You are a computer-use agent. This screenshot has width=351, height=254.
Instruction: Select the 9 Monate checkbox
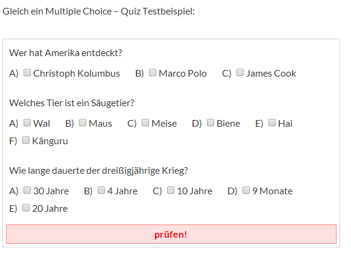(x=246, y=190)
